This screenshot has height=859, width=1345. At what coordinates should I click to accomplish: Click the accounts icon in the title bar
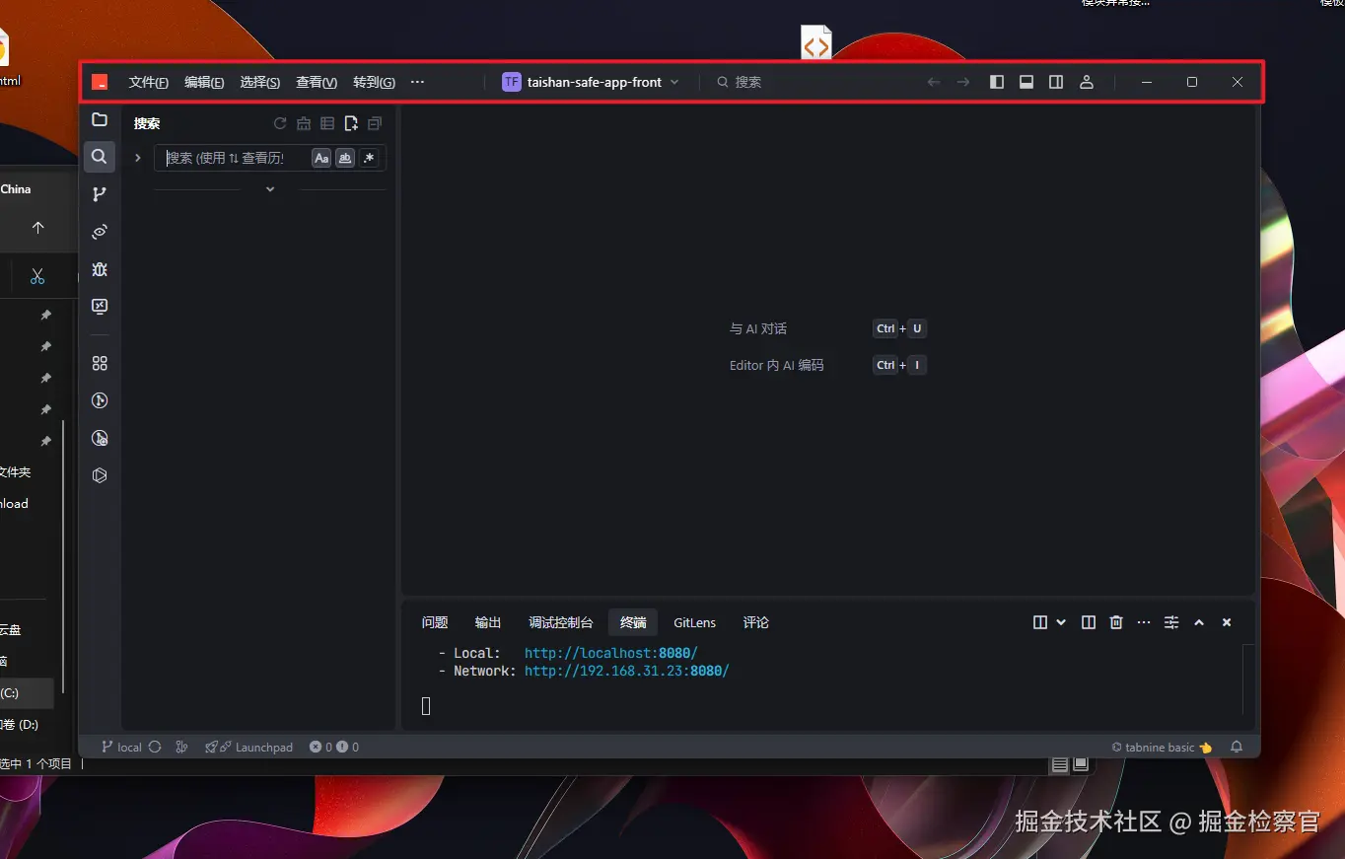(1087, 82)
